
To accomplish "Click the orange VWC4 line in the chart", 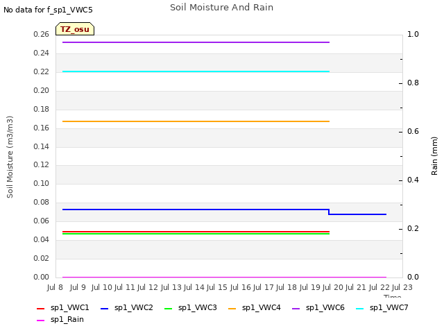I will [196, 121].
